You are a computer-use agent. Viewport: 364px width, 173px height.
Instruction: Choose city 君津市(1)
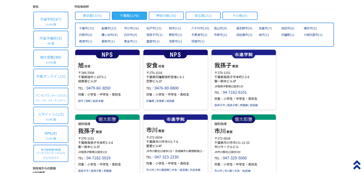coord(86,42)
